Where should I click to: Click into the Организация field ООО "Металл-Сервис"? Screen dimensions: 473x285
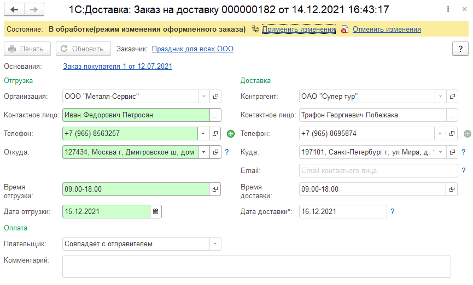coord(130,97)
